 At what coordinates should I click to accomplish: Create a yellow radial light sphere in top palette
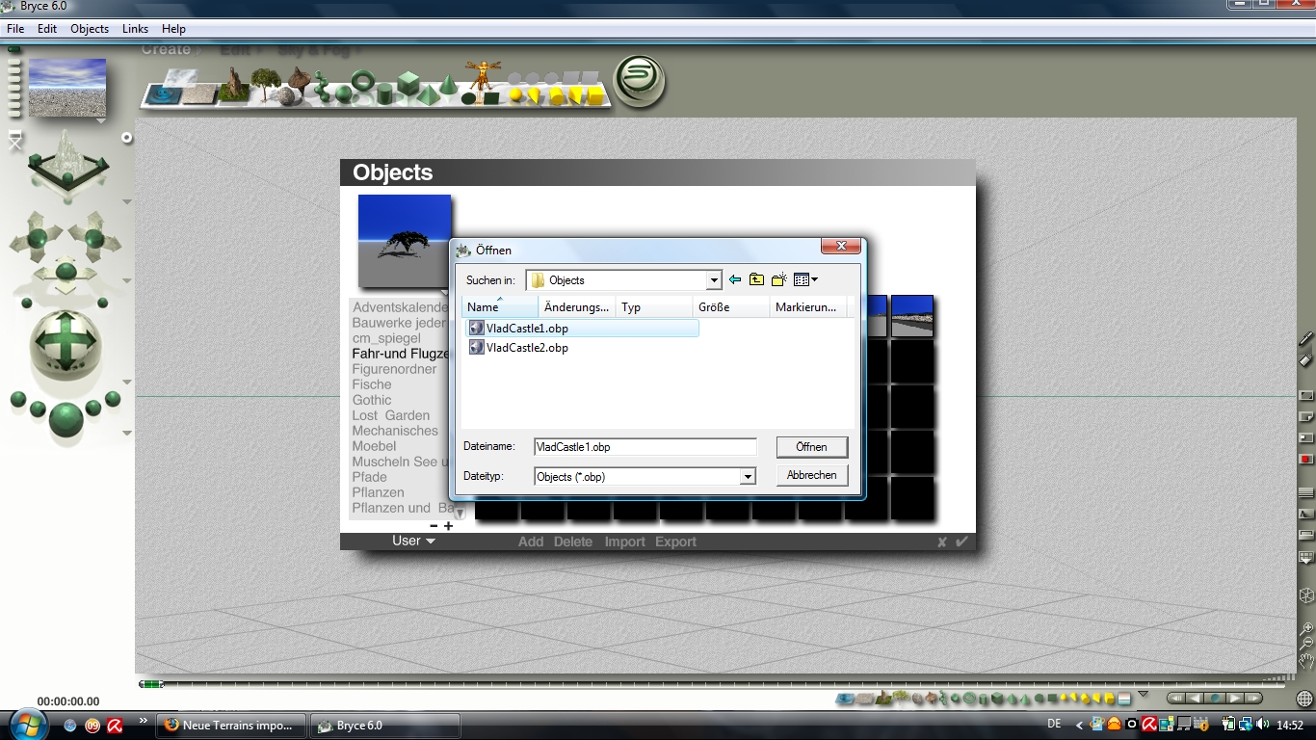point(516,95)
